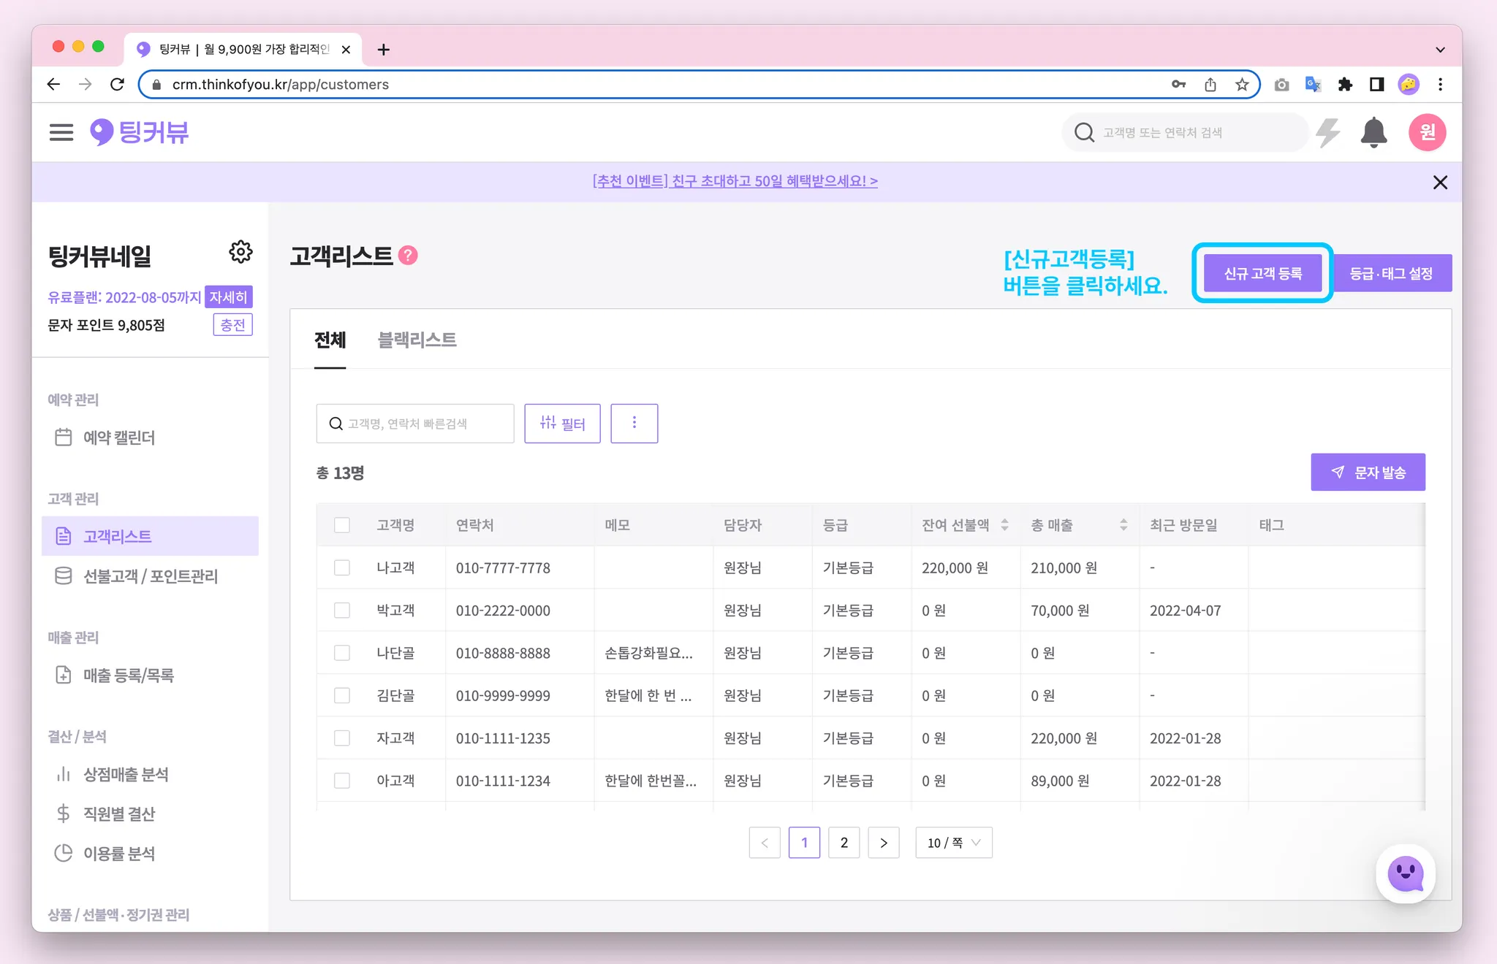Viewport: 1497px width, 964px height.
Task: Open shop settings gear icon
Action: click(240, 252)
